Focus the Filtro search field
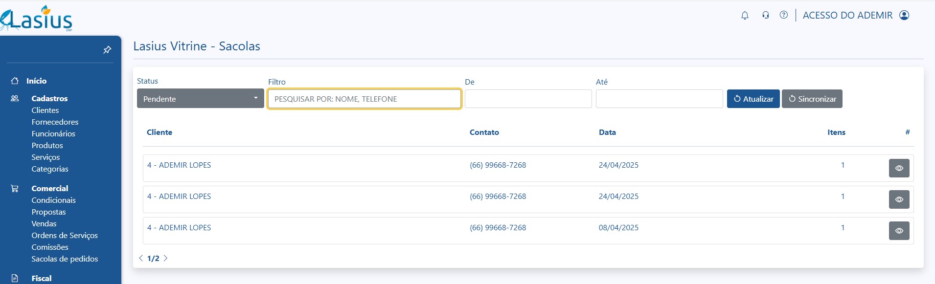This screenshot has height=284, width=935. click(365, 99)
